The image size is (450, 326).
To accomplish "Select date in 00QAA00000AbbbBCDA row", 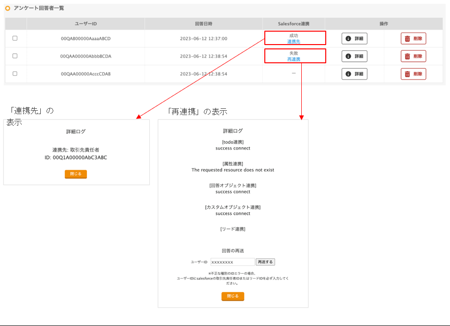I will pyautogui.click(x=203, y=56).
